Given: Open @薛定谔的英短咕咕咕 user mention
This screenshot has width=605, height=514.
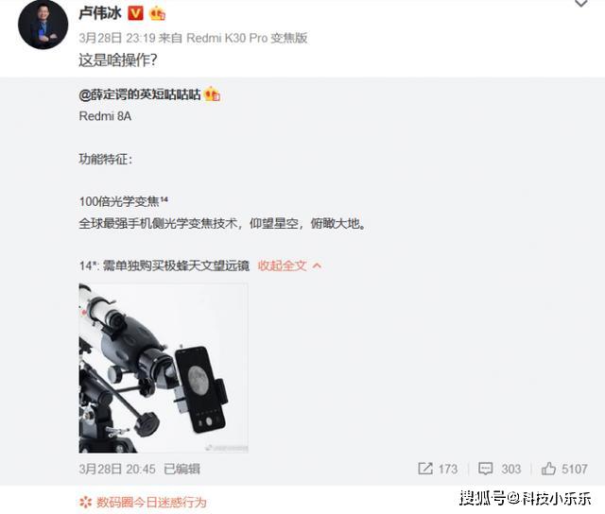Looking at the screenshot, I should coord(140,94).
